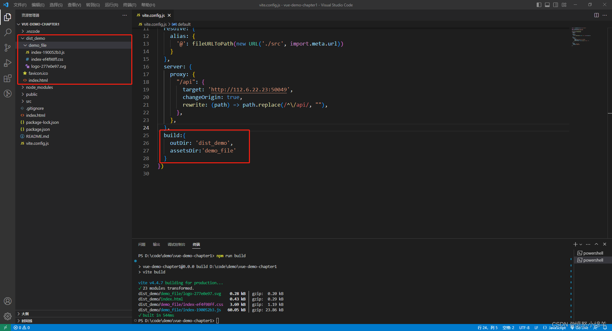Open terminal panel more actions ellipsis

point(588,244)
